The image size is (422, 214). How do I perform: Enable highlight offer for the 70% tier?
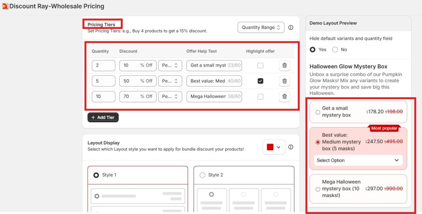(260, 96)
